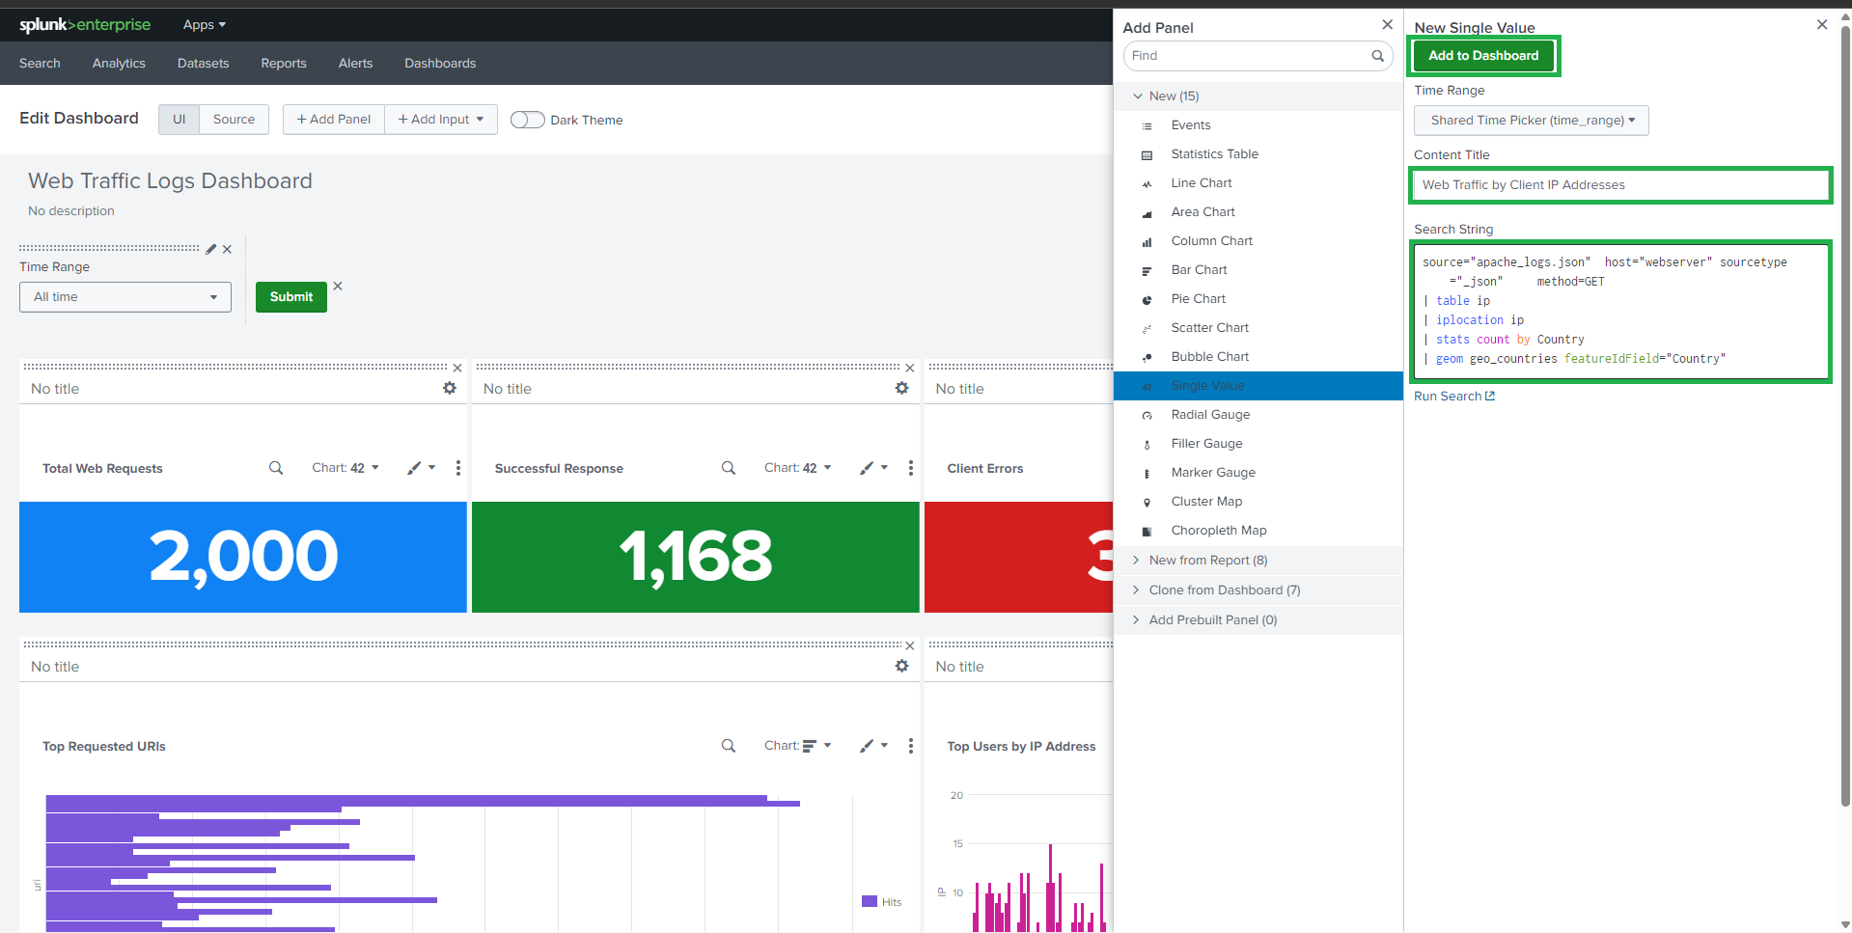1852x933 pixels.
Task: Open the Apps menu
Action: [204, 25]
